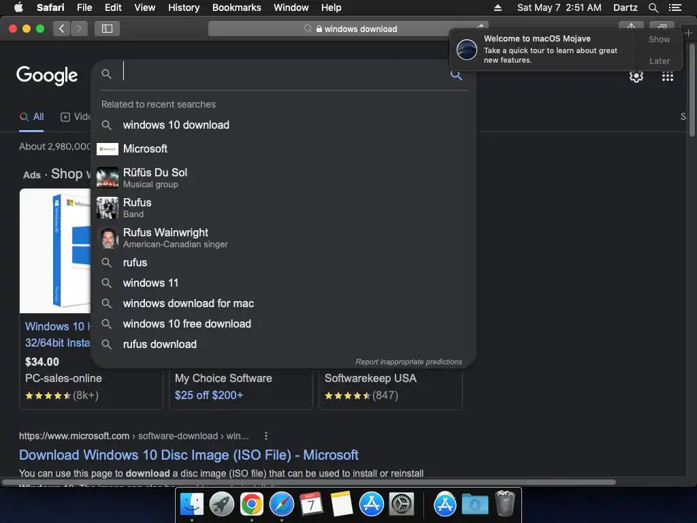Click Softwarekeep USA seller
This screenshot has height=523, width=697.
(x=370, y=378)
